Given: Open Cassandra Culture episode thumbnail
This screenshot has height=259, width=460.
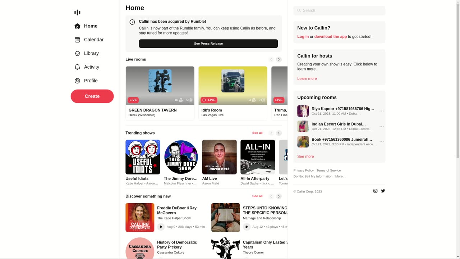Looking at the screenshot, I should [x=140, y=248].
